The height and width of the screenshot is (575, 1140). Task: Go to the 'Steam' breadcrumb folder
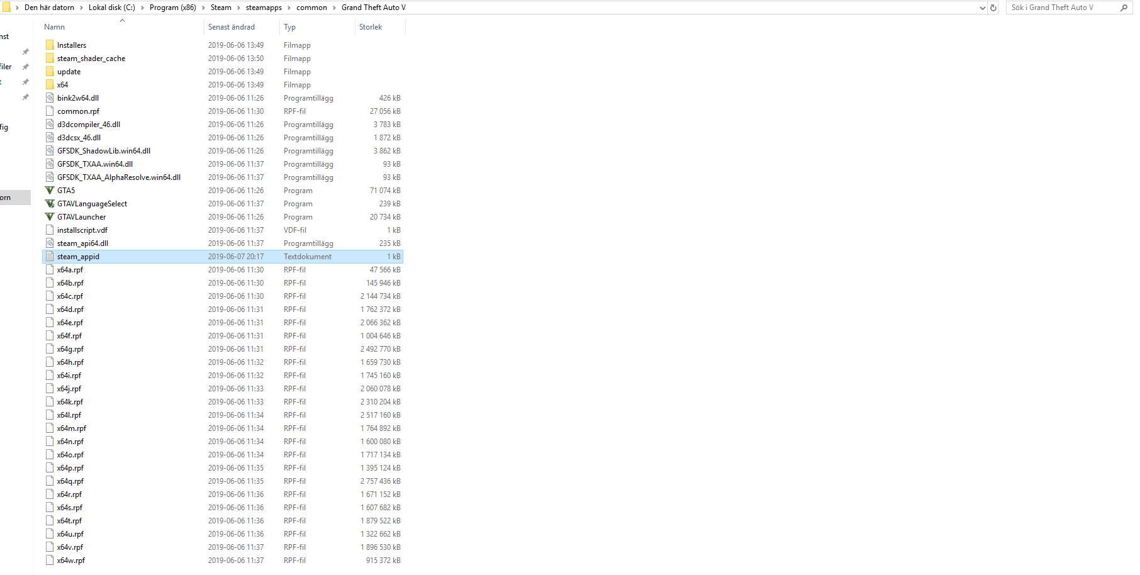(x=221, y=8)
